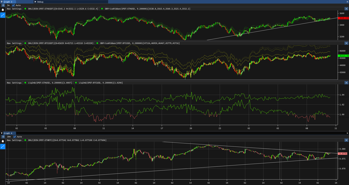Open the 30m timeframe selector
349x185 pixels.
(9, 137)
